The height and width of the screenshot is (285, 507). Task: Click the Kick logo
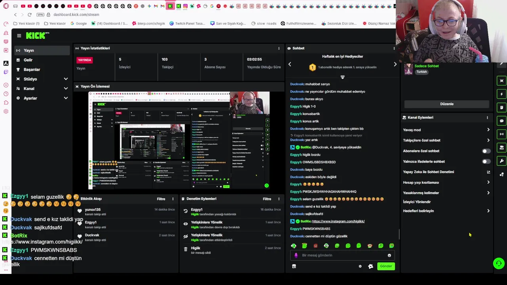point(37,36)
